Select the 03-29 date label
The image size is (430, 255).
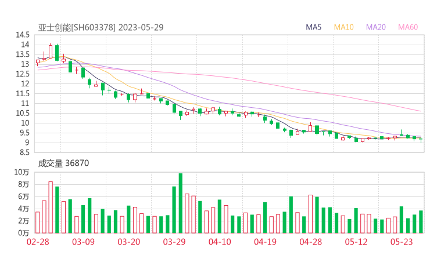[174, 242]
